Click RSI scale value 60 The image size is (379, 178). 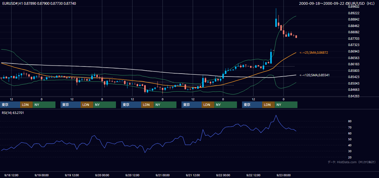pyautogui.click(x=350, y=133)
